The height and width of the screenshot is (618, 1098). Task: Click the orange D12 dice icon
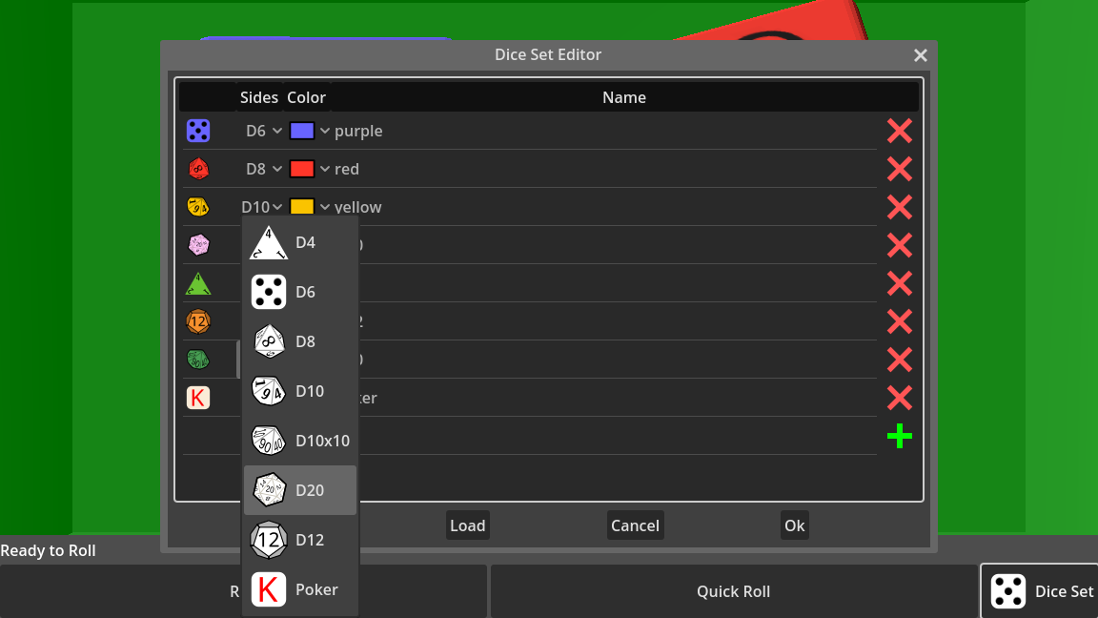click(198, 321)
